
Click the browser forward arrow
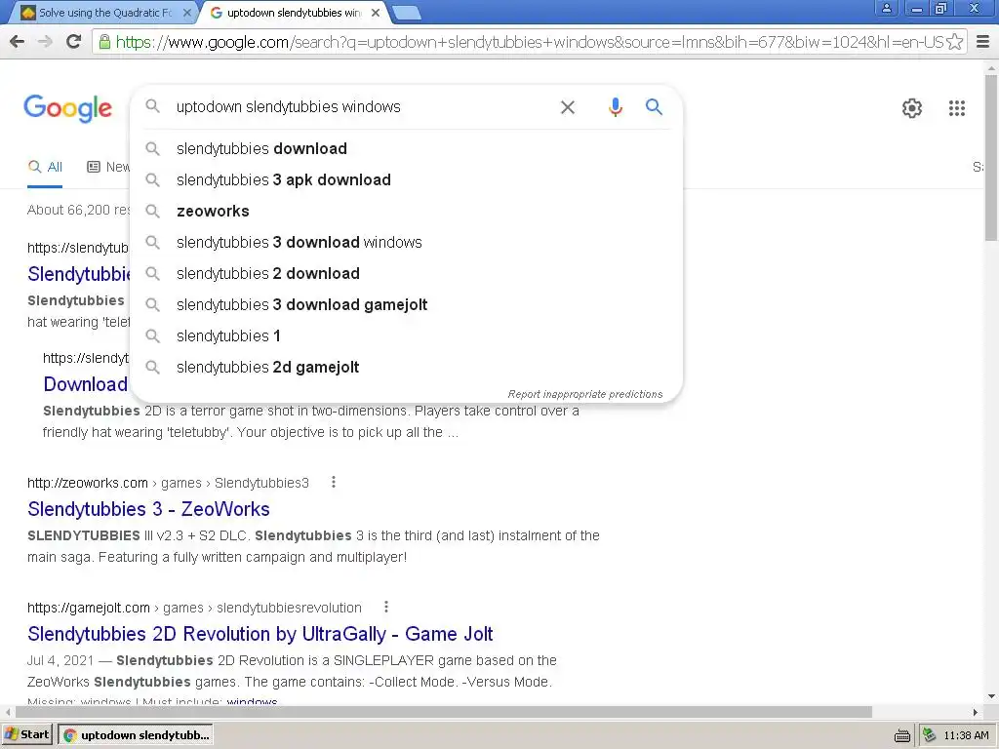point(45,42)
